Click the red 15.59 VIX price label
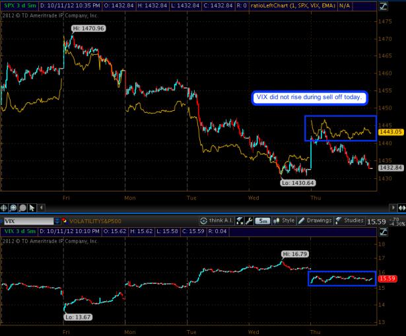 point(386,280)
